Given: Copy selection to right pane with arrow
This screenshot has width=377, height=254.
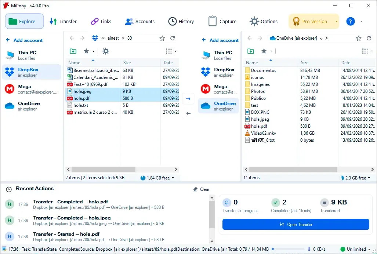Looking at the screenshot, I should 188,99.
